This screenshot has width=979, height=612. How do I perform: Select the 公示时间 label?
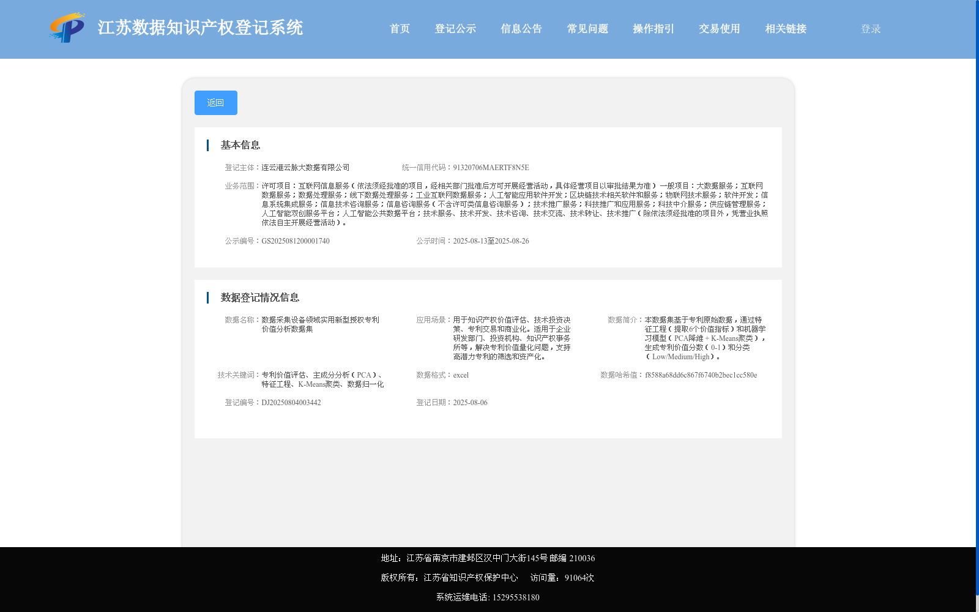[x=433, y=241]
